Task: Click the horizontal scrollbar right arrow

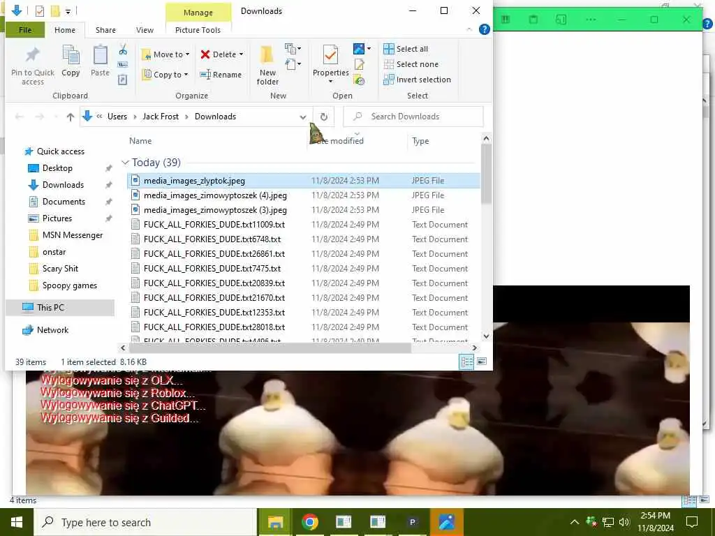Action: 475,348
